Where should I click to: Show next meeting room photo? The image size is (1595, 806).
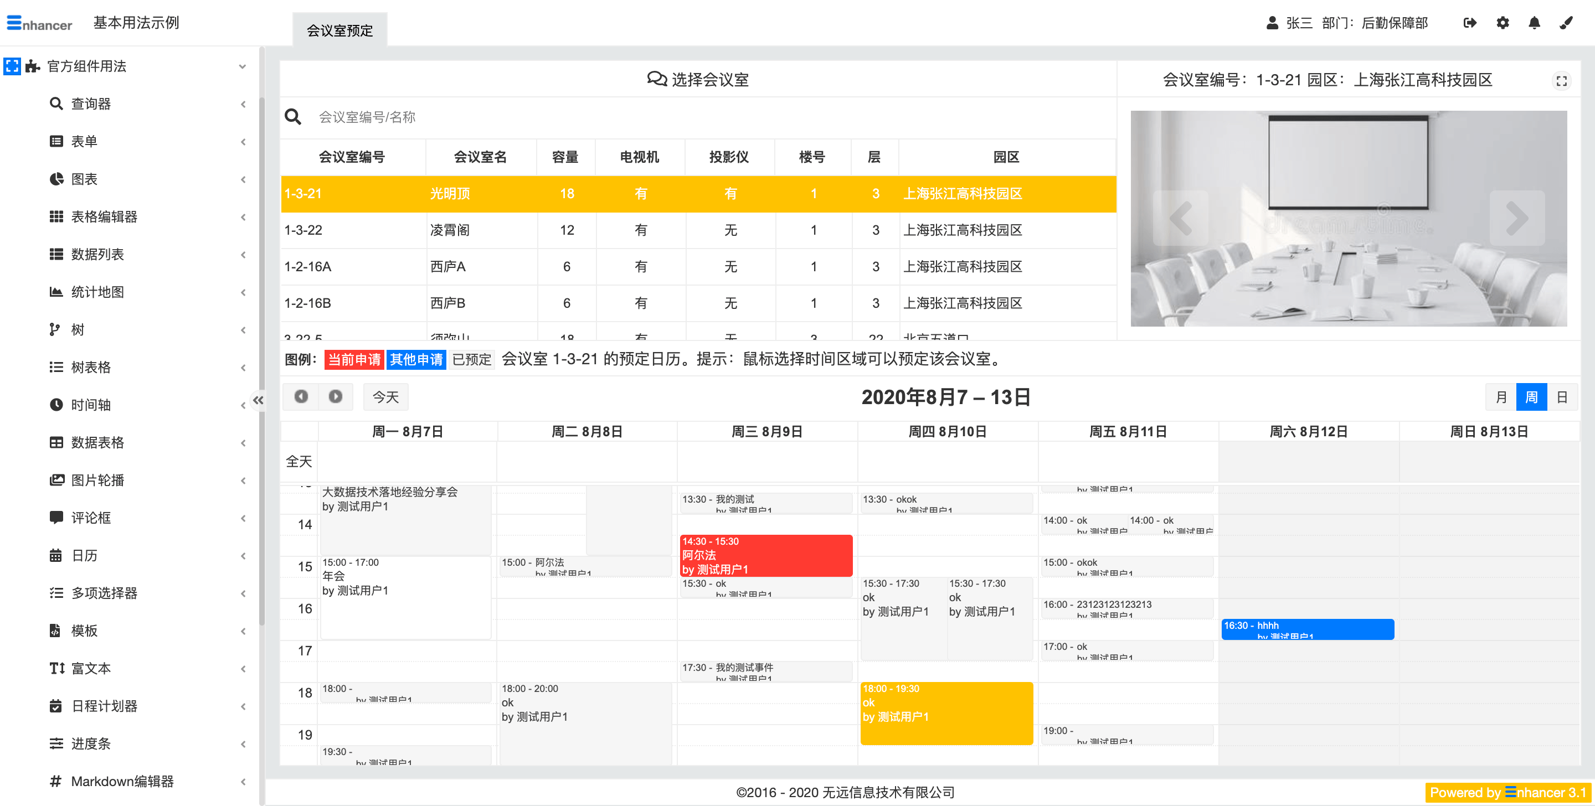point(1516,218)
